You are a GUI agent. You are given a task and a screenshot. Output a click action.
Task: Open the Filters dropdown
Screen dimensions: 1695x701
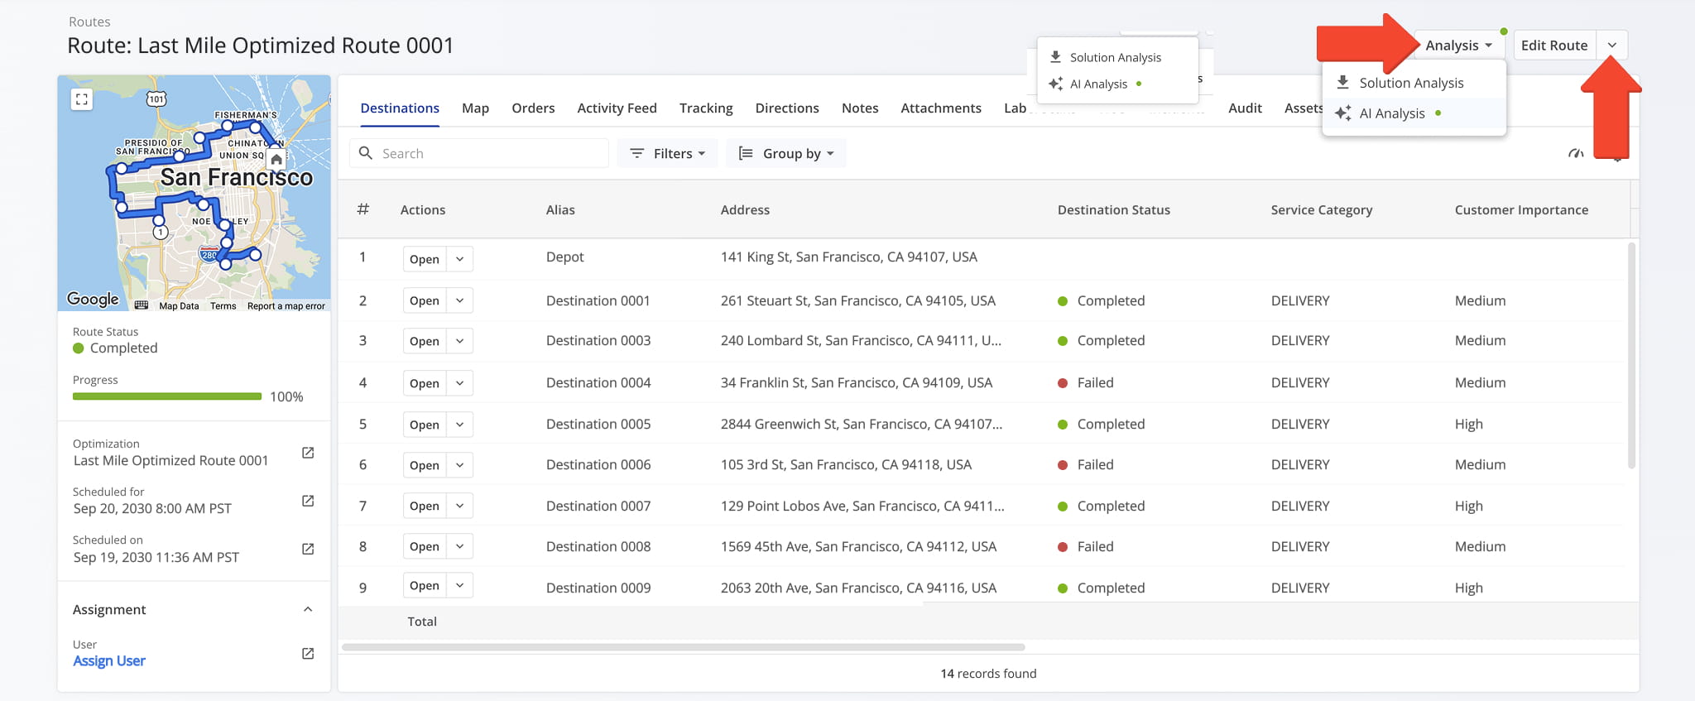[667, 153]
